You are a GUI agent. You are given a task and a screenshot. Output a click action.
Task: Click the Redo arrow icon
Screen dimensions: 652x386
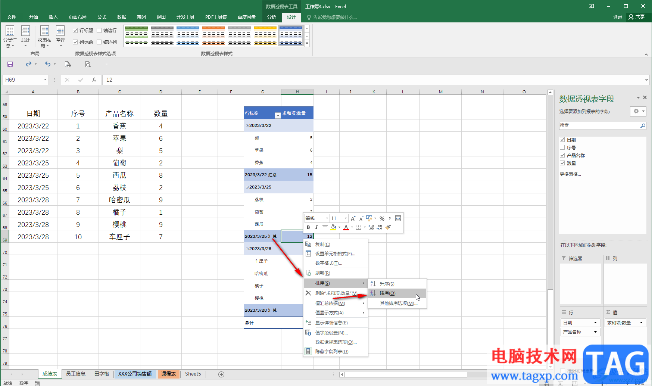[28, 64]
